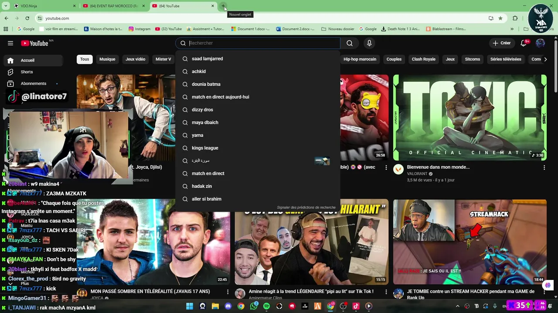Start voice search with microphone icon

click(x=369, y=43)
